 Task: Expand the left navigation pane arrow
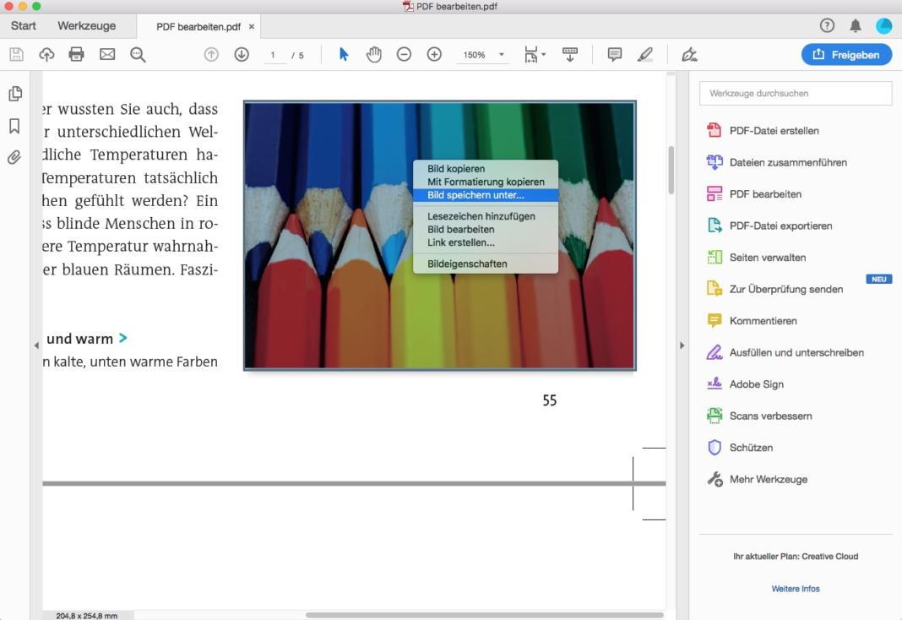pos(36,345)
